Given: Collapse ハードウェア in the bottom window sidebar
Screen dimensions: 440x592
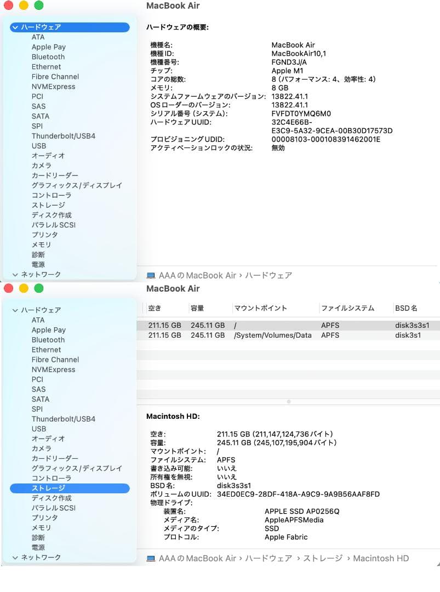Looking at the screenshot, I should 14,310.
